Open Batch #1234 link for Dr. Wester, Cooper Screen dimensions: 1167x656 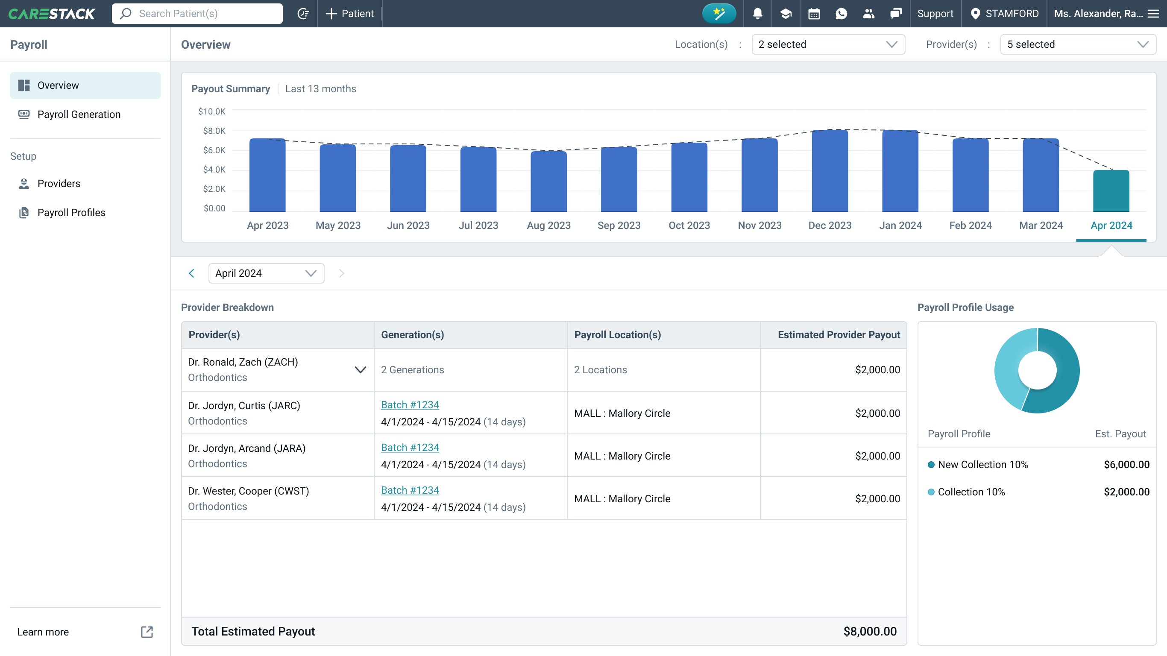pos(410,490)
